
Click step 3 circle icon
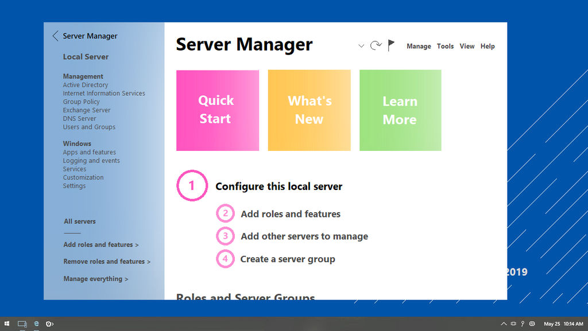pyautogui.click(x=225, y=236)
